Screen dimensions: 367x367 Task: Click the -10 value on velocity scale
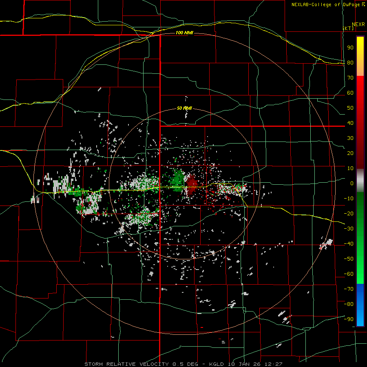(349, 199)
